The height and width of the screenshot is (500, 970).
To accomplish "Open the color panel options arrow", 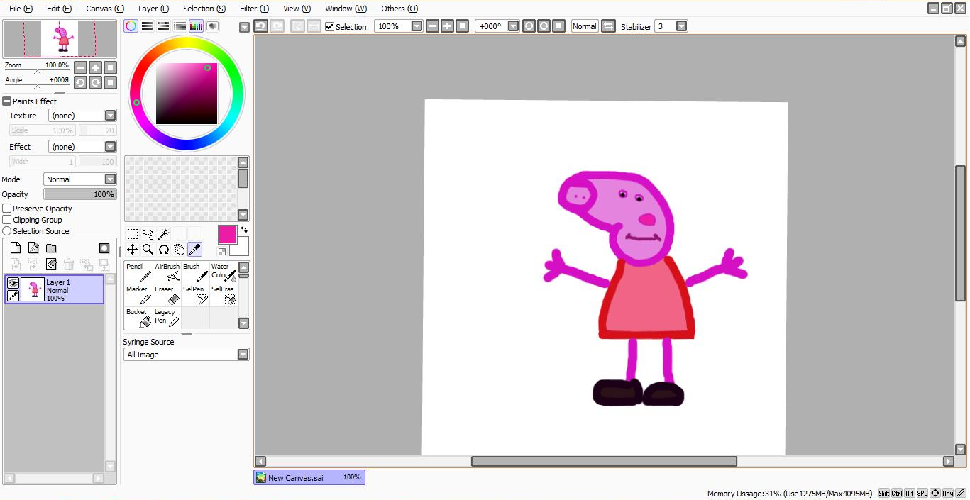I will click(x=244, y=27).
